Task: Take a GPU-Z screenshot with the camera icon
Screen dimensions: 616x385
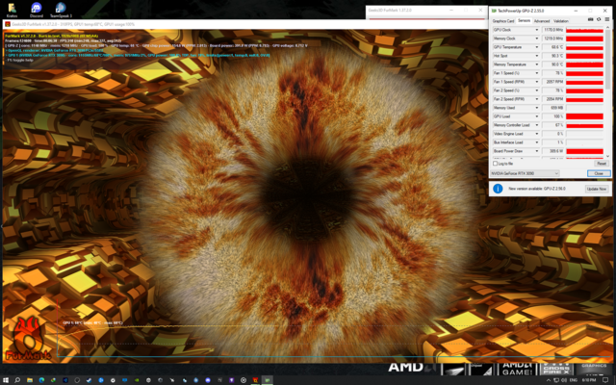Action: coord(590,19)
